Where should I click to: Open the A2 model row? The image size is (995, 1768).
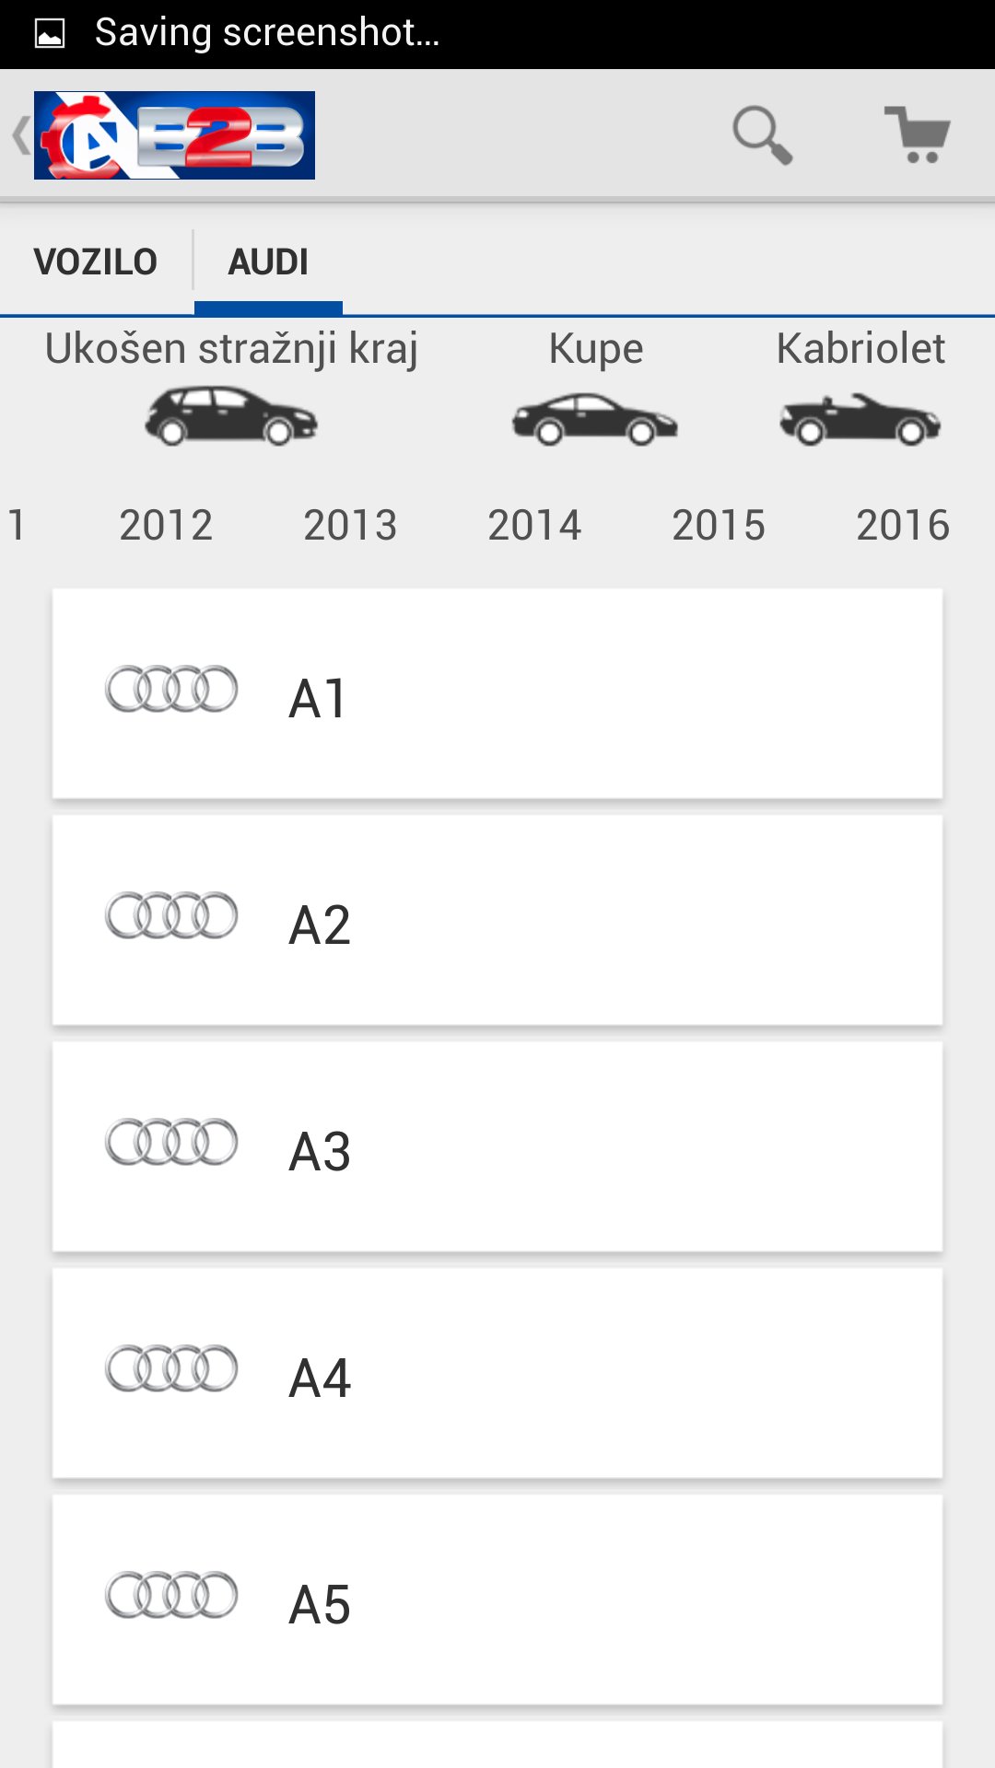(497, 920)
